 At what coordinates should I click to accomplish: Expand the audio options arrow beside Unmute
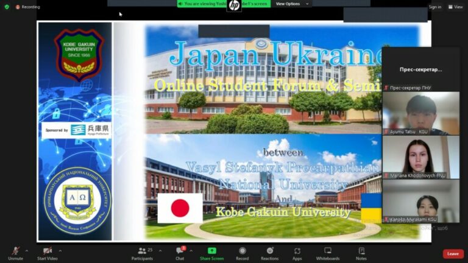27,251
